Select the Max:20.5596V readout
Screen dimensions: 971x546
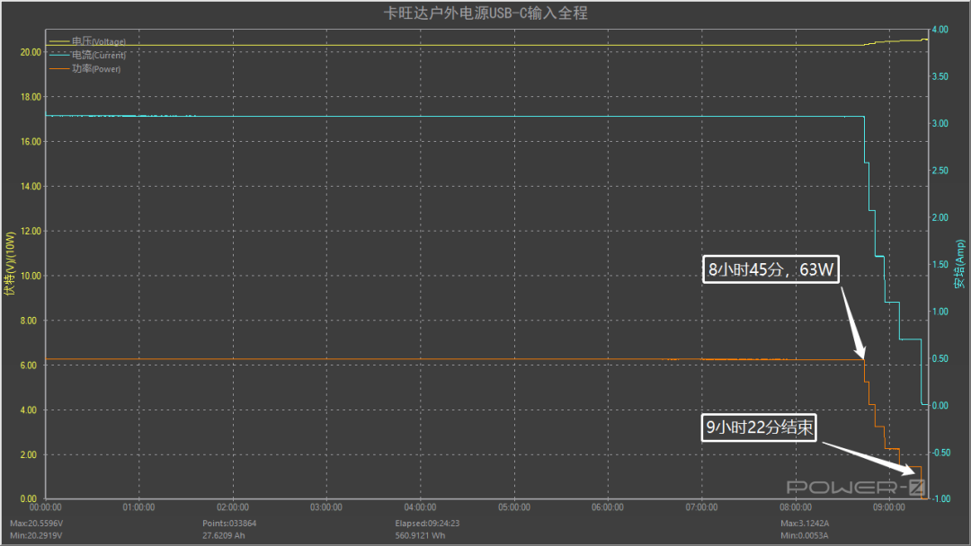pyautogui.click(x=37, y=524)
